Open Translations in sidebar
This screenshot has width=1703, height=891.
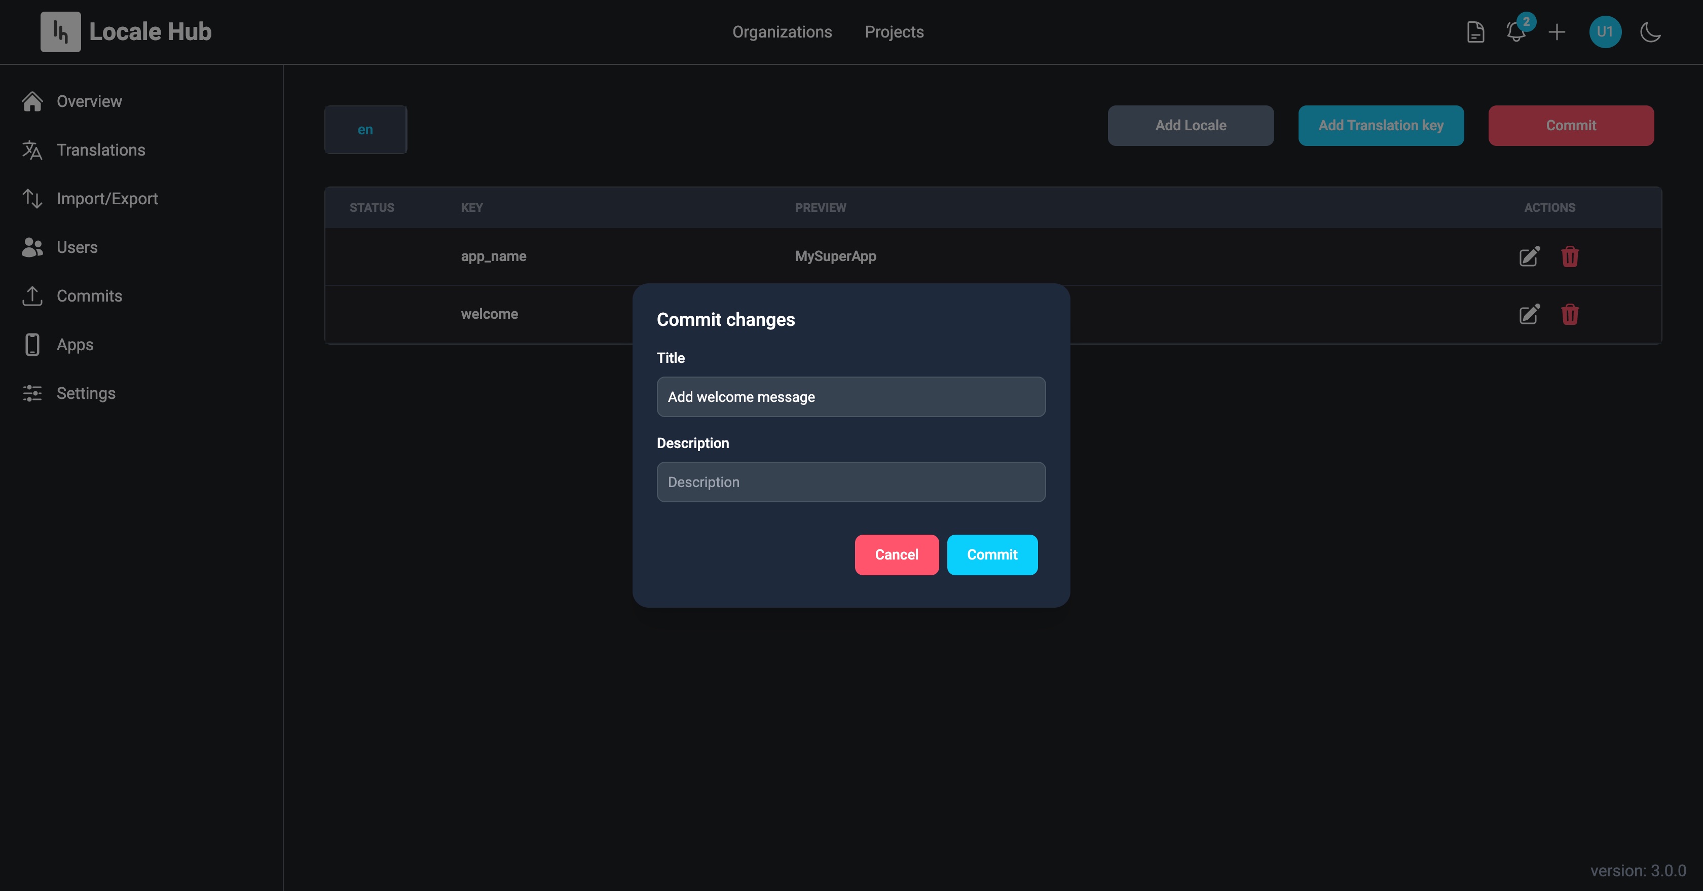(83, 150)
